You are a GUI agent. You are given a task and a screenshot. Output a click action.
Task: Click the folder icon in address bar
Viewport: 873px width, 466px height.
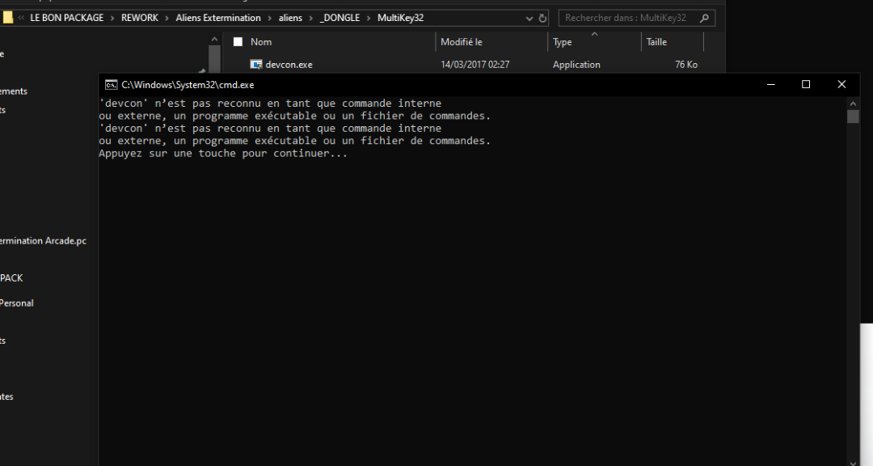point(7,18)
